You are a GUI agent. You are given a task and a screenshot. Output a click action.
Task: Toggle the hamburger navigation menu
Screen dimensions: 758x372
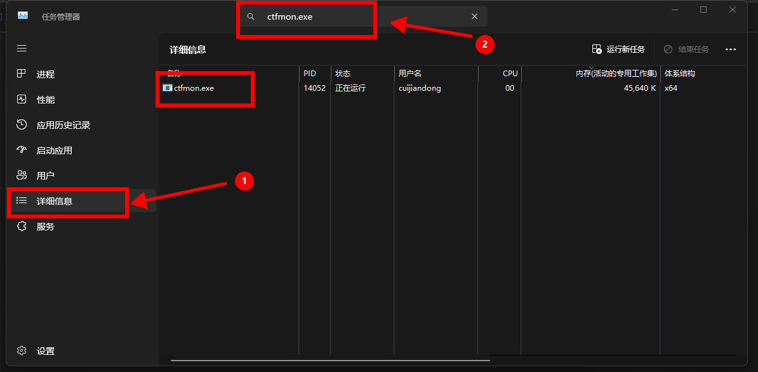point(22,48)
